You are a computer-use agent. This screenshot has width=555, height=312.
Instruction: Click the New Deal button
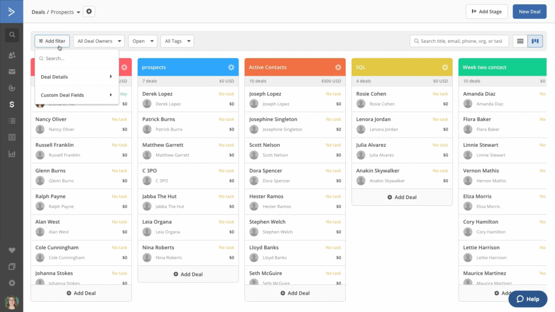click(530, 11)
